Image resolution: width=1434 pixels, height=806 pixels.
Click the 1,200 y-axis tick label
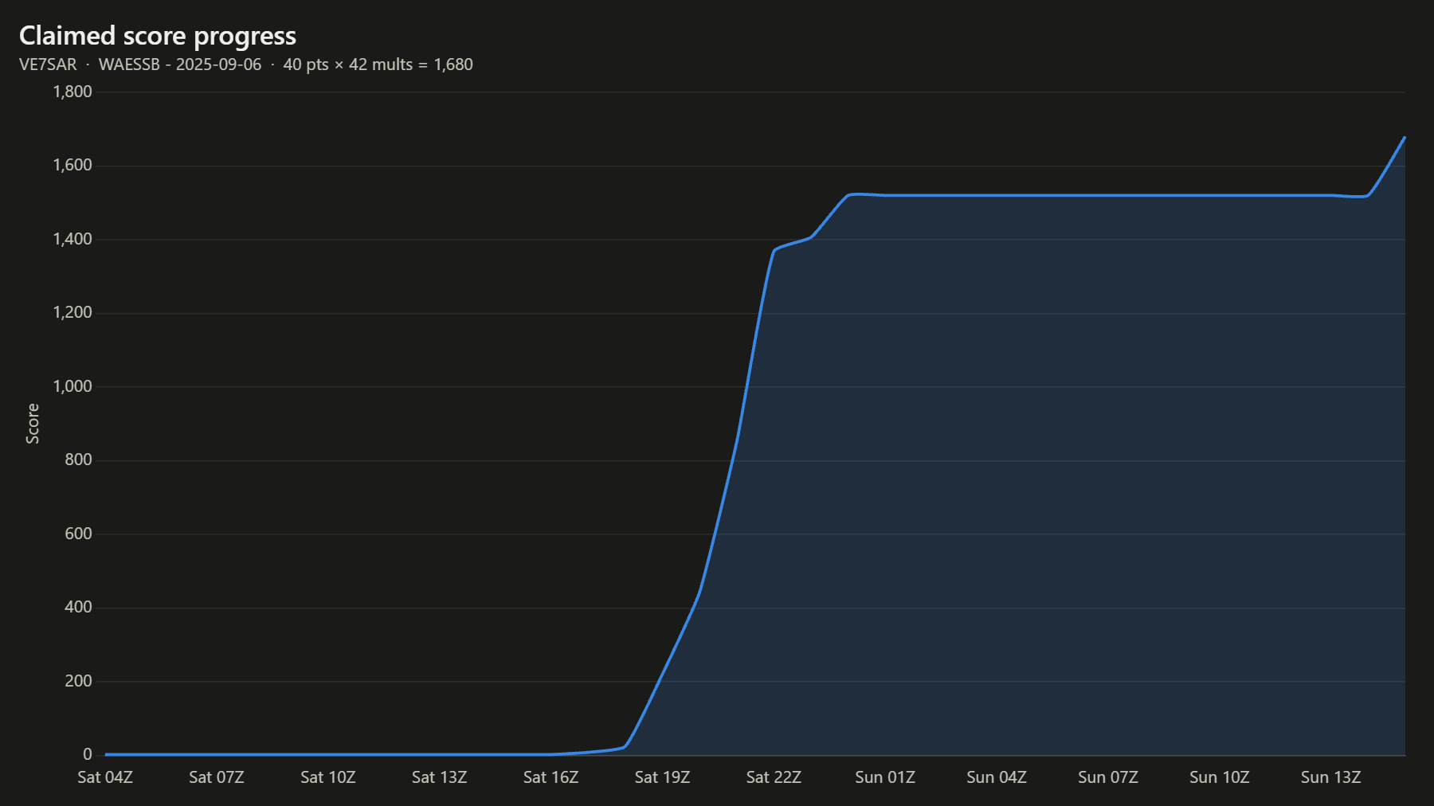coord(72,312)
